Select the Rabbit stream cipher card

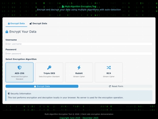[79, 72]
